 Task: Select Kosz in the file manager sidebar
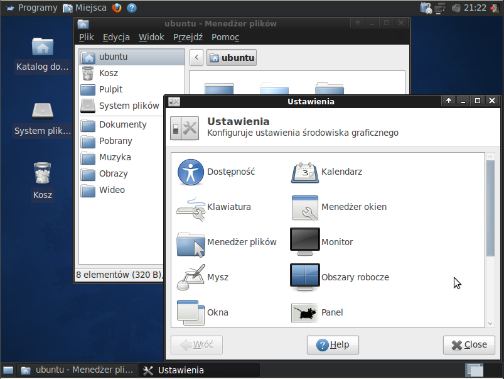(x=108, y=73)
